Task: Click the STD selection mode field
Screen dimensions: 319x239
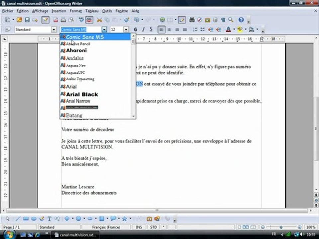Action: [154, 227]
